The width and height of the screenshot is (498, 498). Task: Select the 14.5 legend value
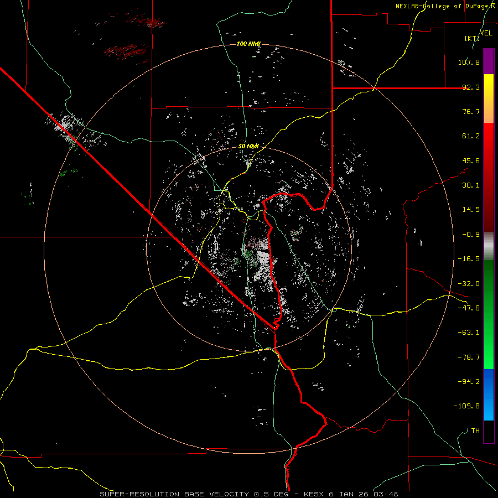pyautogui.click(x=471, y=210)
